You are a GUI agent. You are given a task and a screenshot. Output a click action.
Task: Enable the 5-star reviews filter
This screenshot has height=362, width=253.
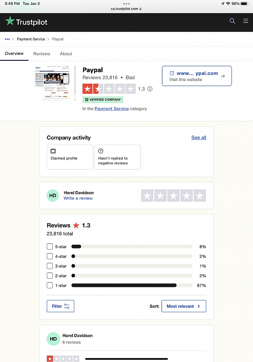coord(49,246)
